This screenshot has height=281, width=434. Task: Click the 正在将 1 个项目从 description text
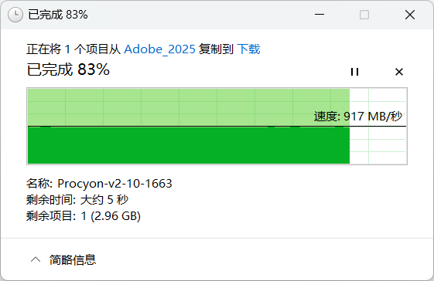[73, 49]
